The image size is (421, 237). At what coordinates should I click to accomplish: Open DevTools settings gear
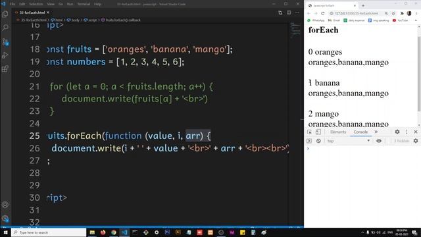click(x=397, y=132)
